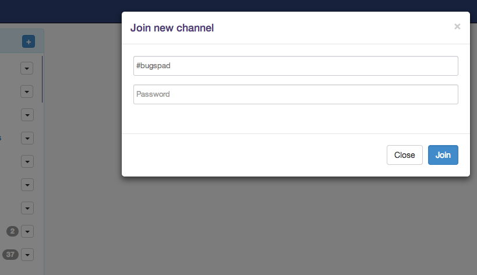The height and width of the screenshot is (275, 477).
Task: Expand the topmost dropdown caret under the plus button
Action: (27, 68)
